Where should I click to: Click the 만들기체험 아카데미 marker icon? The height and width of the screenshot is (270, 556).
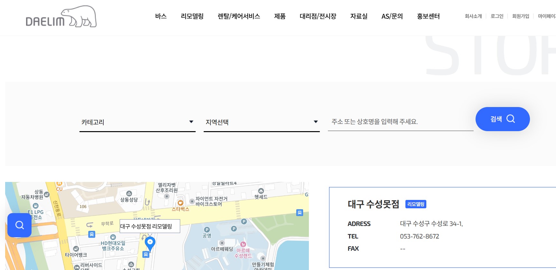tap(263, 258)
